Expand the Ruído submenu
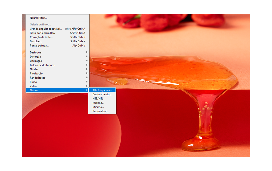The width and height of the screenshot is (272, 171). click(57, 82)
